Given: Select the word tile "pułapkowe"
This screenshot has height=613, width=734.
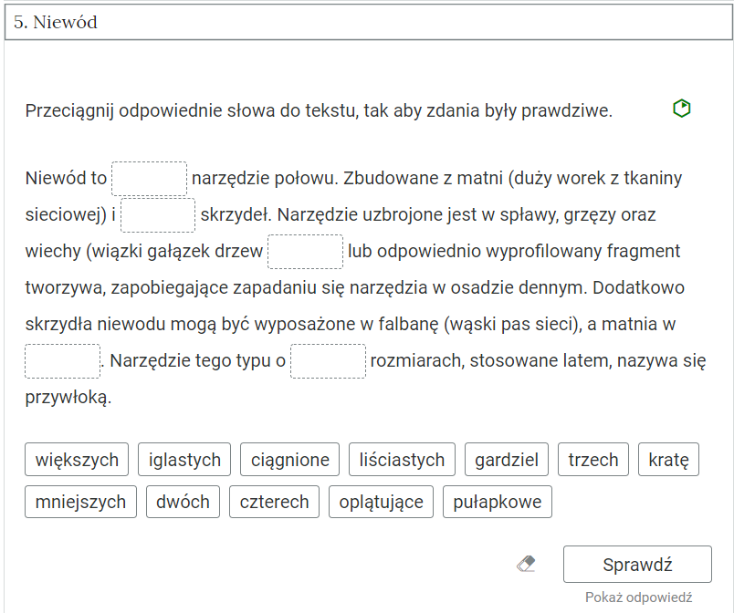Looking at the screenshot, I should click(x=498, y=501).
